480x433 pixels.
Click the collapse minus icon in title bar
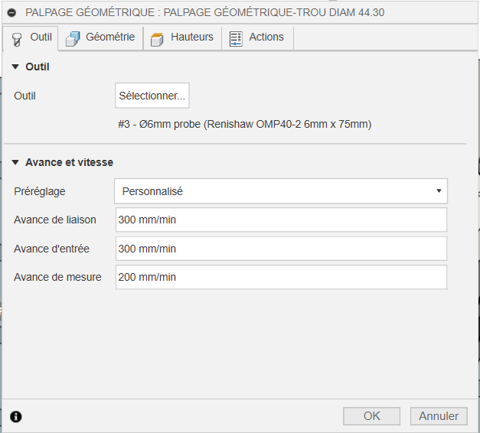[11, 12]
